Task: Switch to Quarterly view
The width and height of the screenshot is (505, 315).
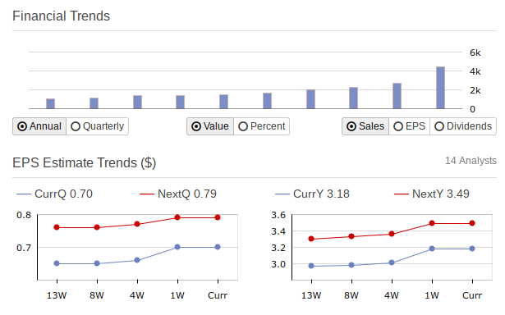Action: [97, 126]
